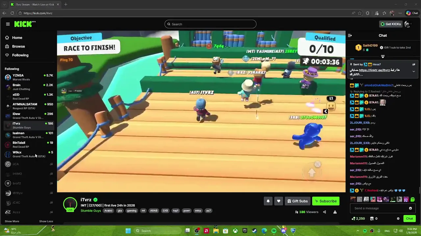The image size is (421, 236).
Task: Click the KICK logo
Action: pos(25,24)
